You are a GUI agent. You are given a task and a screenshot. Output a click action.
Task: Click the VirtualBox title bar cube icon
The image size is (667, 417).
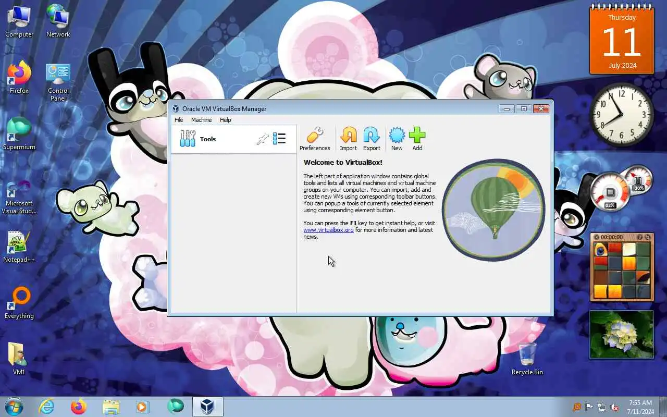click(x=176, y=109)
